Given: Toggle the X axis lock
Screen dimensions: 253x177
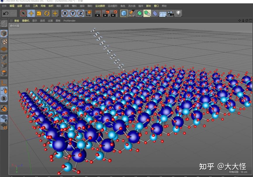Looking at the screenshot, I should (x=65, y=13).
